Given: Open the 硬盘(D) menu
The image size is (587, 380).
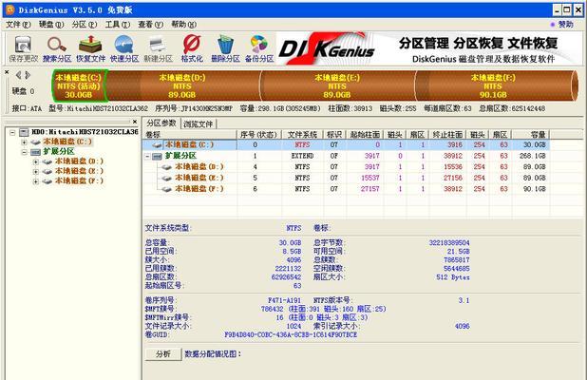Looking at the screenshot, I should point(51,25).
